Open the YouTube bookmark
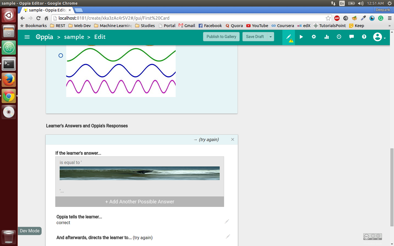This screenshot has height=246, width=394. [257, 26]
